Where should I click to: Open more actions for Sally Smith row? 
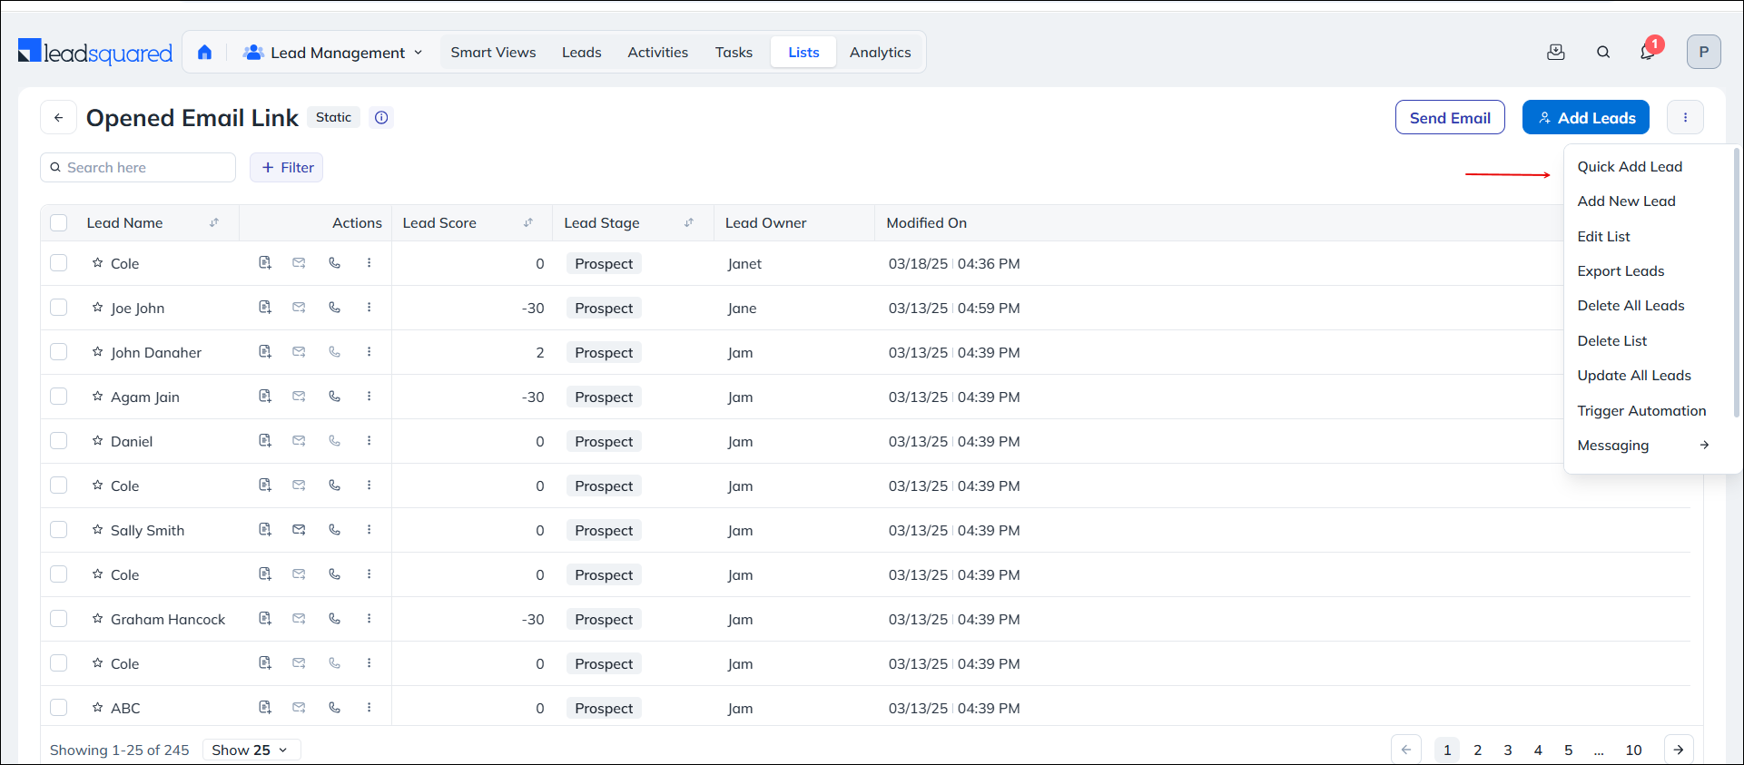point(369,530)
